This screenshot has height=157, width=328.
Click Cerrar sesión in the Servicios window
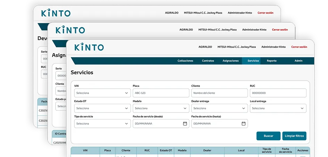click(299, 47)
